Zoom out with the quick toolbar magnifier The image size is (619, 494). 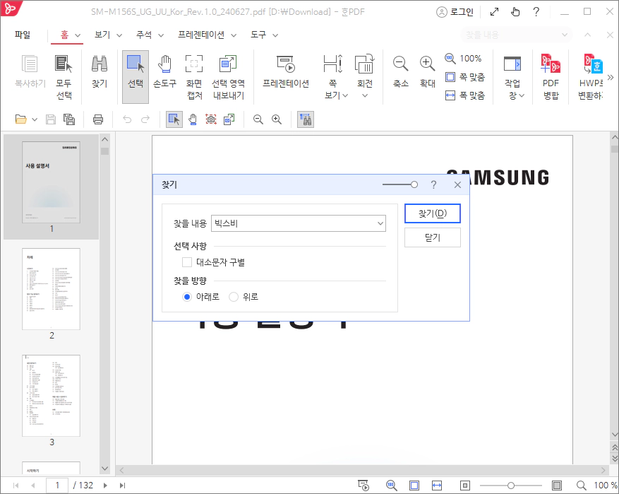tap(258, 119)
